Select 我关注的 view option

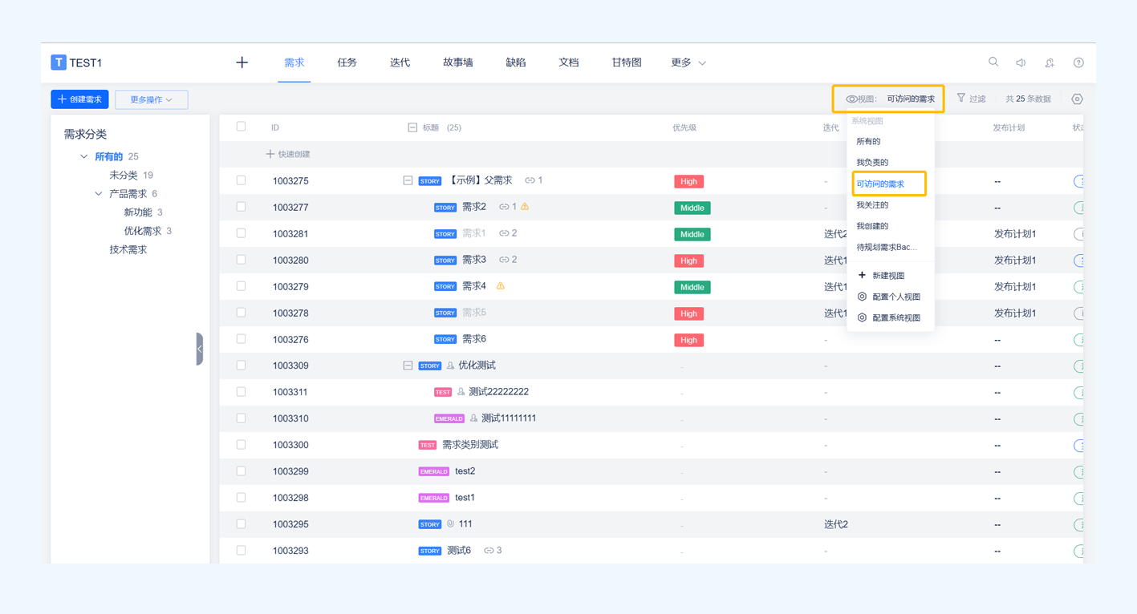(x=872, y=205)
